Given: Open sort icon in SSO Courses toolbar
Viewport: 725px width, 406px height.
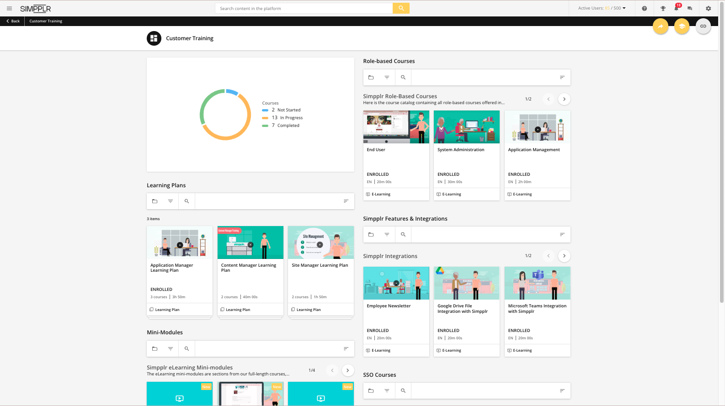Looking at the screenshot, I should pyautogui.click(x=562, y=390).
